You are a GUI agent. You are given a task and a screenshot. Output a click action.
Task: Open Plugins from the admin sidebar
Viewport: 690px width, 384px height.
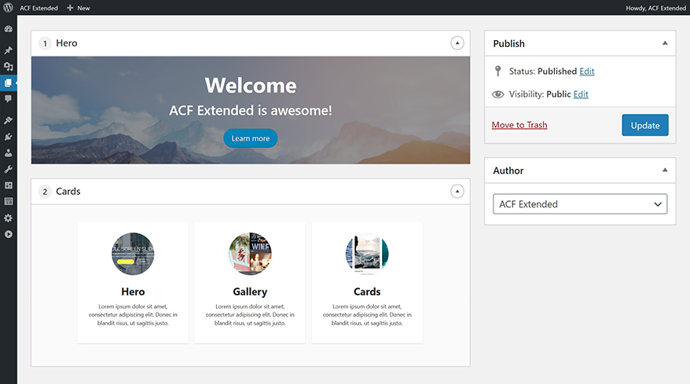(8, 137)
